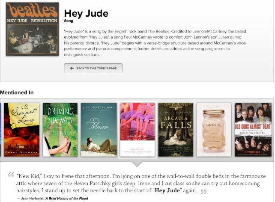Click the opening quotation mark icon
This screenshot has height=202, width=275.
[11, 175]
